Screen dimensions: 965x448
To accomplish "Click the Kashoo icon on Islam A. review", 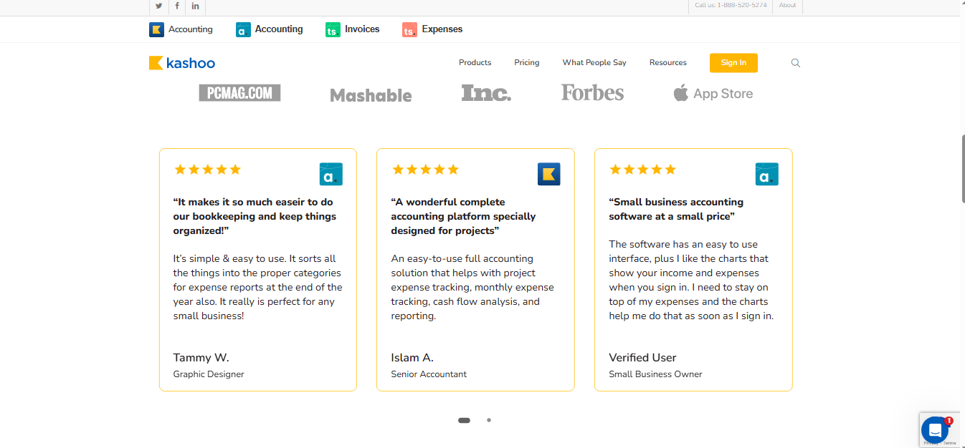I will tap(548, 174).
